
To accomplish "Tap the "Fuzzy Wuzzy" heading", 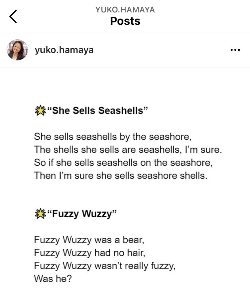I will (82, 214).
